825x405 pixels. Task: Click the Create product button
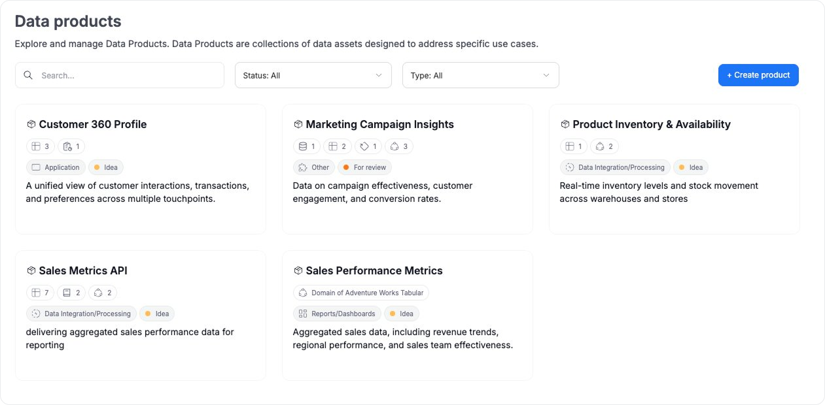(758, 75)
